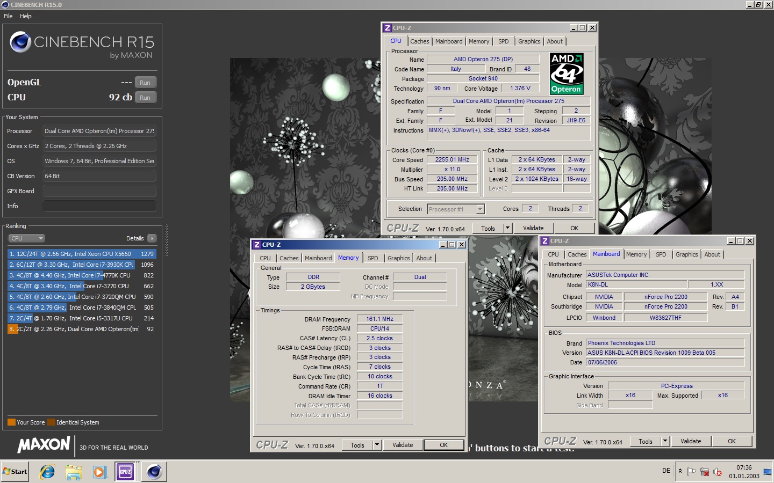
Task: Click the orange Your Score legend swatch
Action: [x=11, y=422]
